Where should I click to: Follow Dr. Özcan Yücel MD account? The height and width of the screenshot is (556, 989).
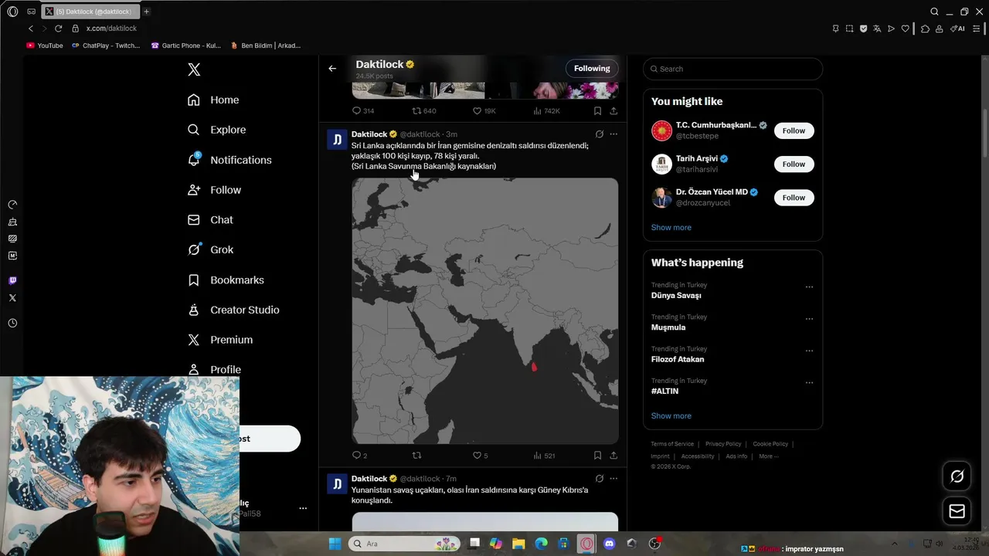794,198
